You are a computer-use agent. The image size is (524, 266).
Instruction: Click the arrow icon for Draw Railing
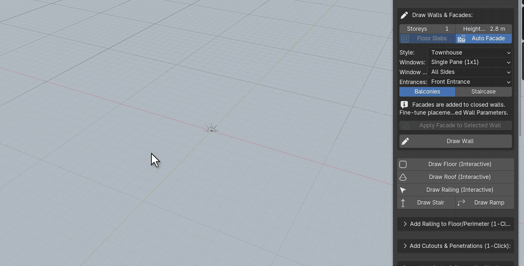click(403, 190)
